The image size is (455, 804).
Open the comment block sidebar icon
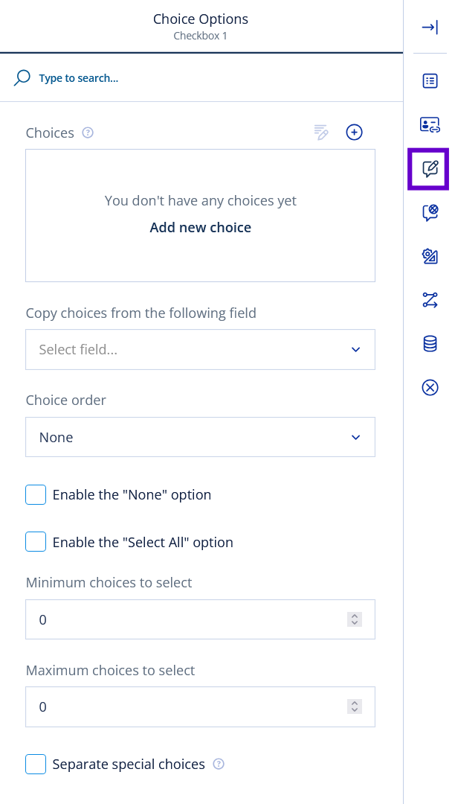tap(430, 213)
